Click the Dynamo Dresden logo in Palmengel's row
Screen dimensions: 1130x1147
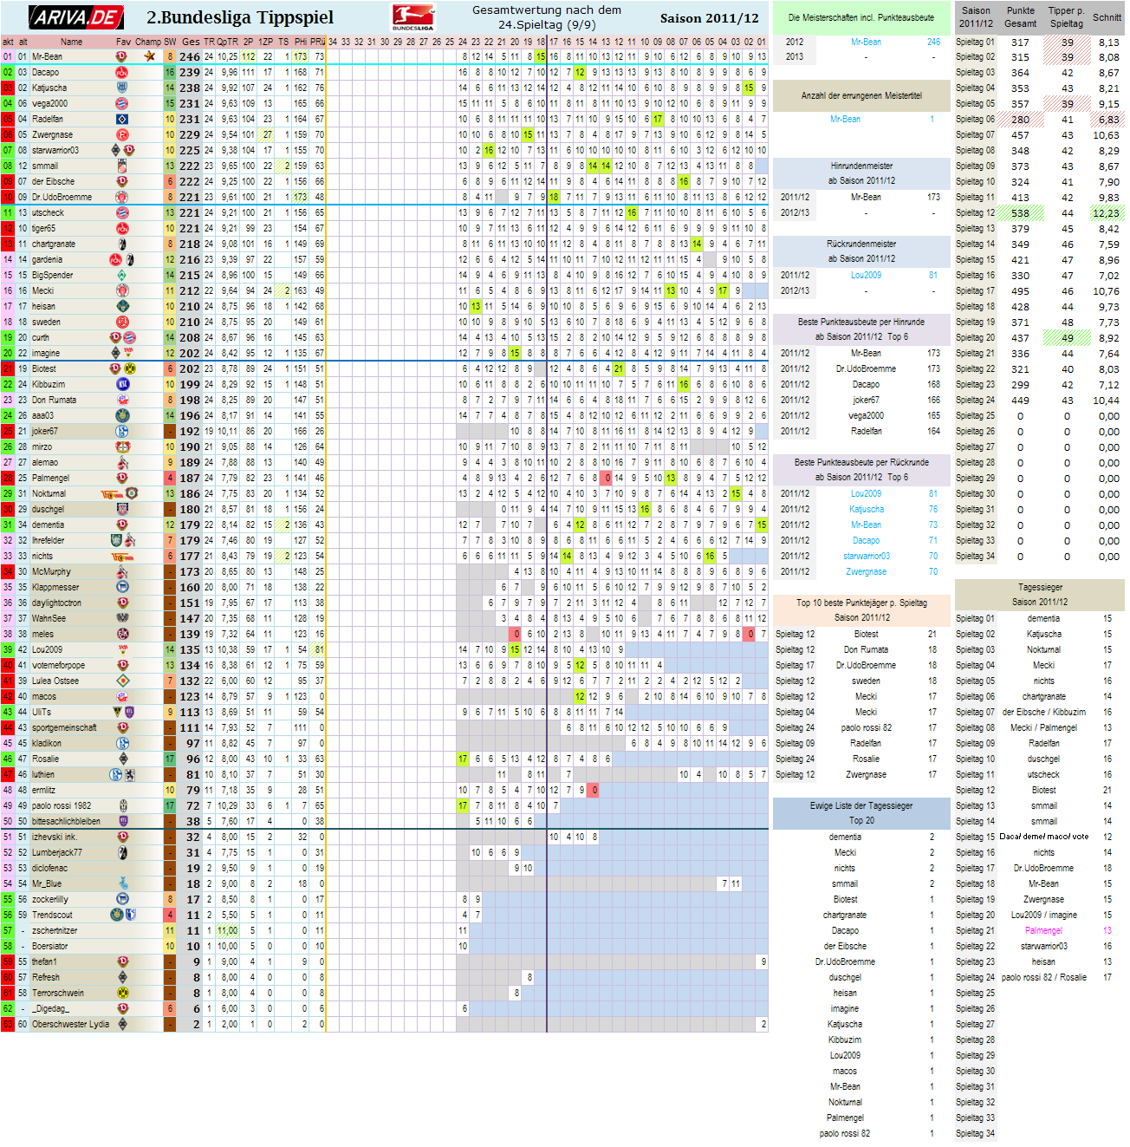coord(121,478)
